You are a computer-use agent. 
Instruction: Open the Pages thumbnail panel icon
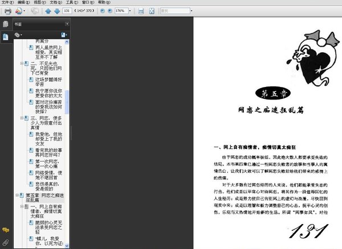(6, 24)
